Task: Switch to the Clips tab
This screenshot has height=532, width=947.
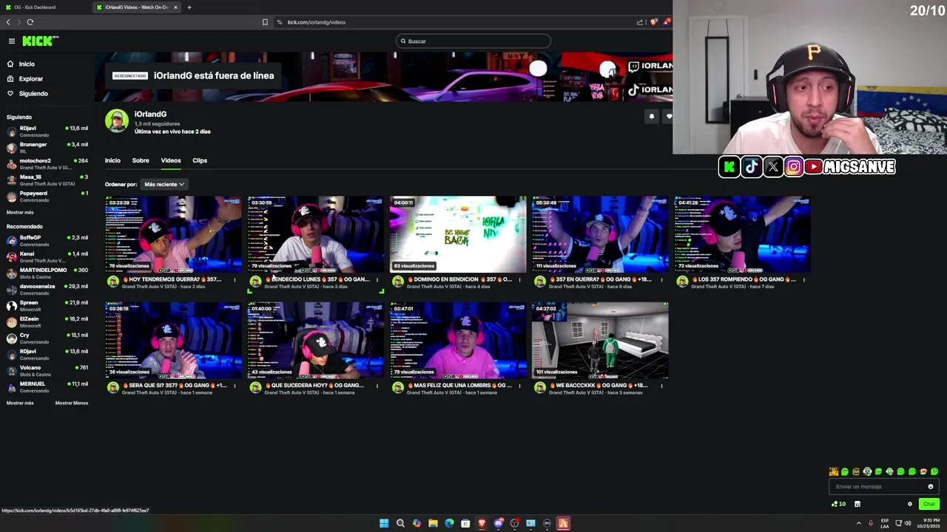Action: (x=200, y=160)
